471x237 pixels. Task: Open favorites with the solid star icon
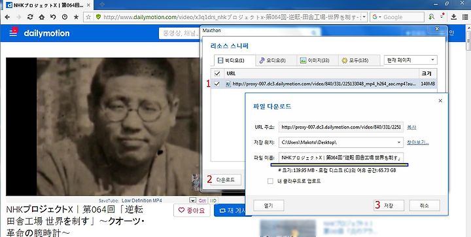(77, 17)
